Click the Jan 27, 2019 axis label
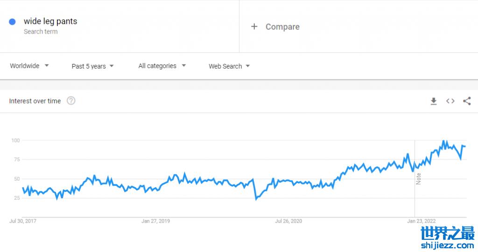The width and height of the screenshot is (478, 252). point(155,221)
